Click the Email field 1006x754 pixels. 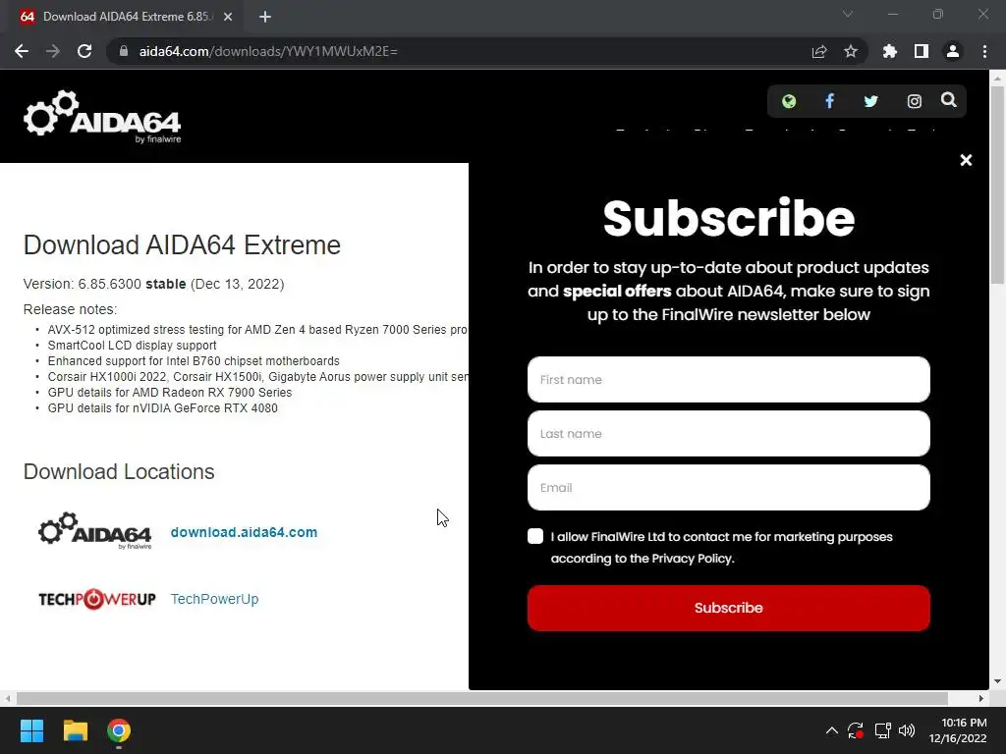coord(728,487)
